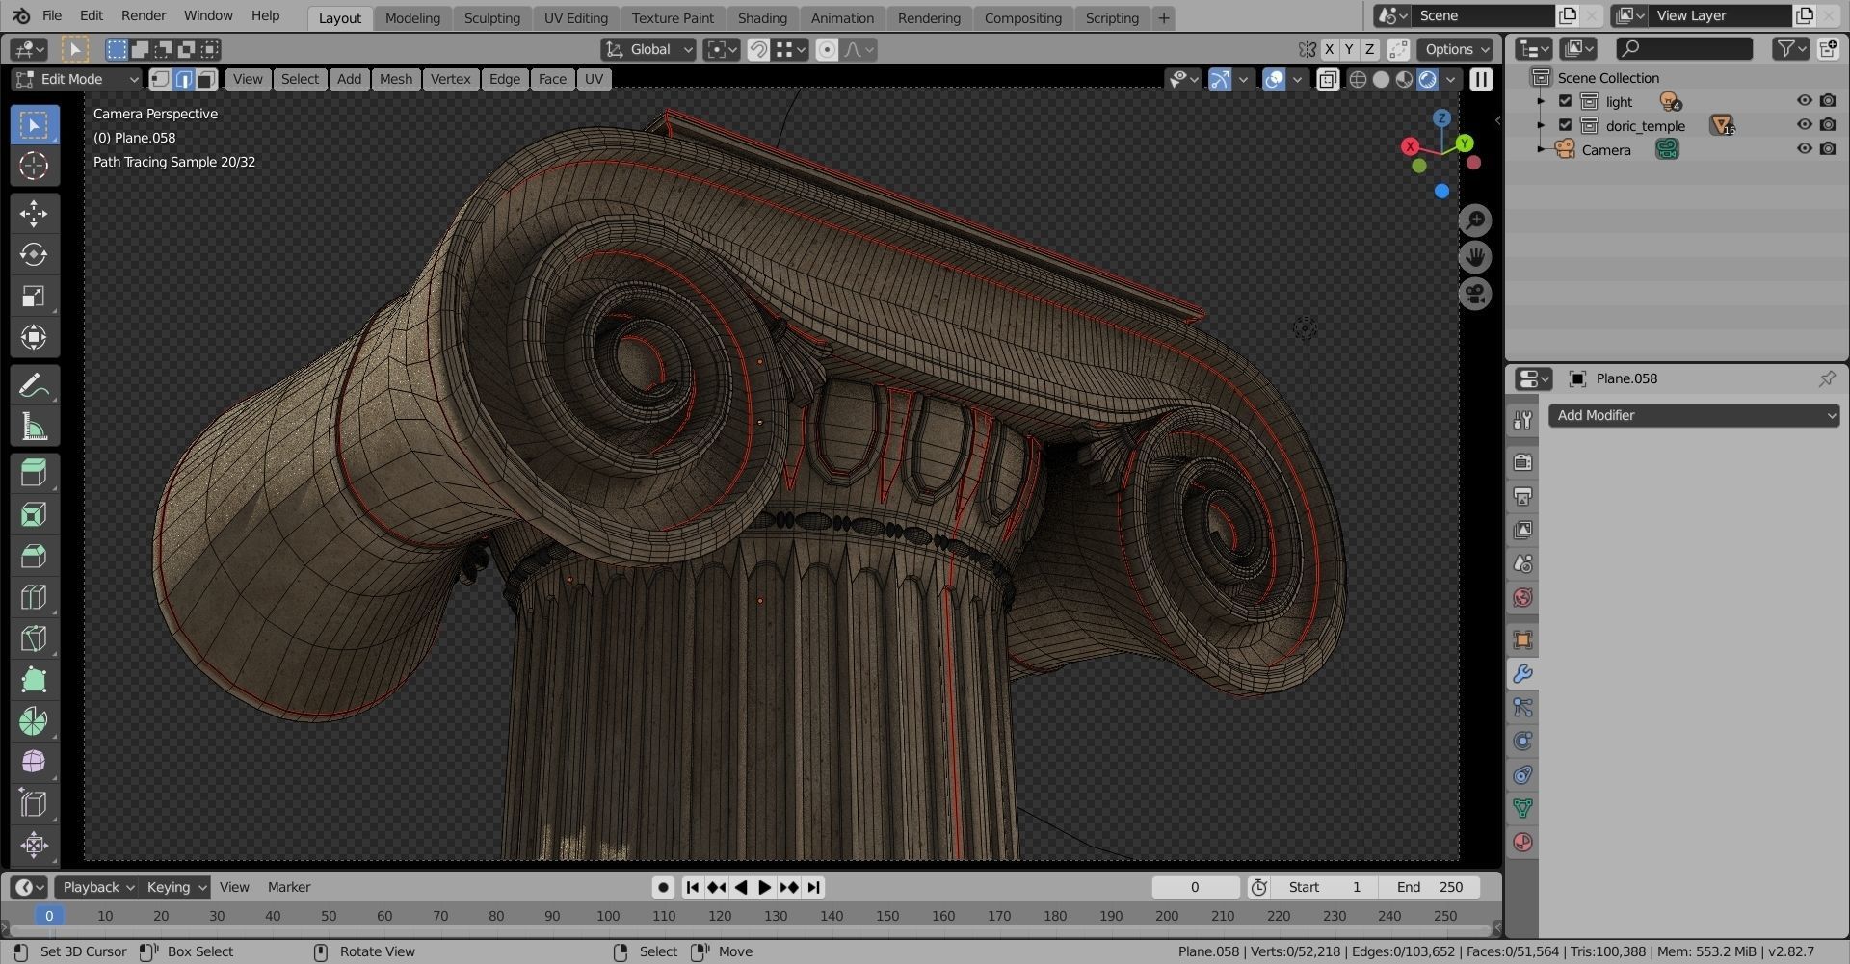
Task: Activate the Scale tool
Action: pos(34,296)
